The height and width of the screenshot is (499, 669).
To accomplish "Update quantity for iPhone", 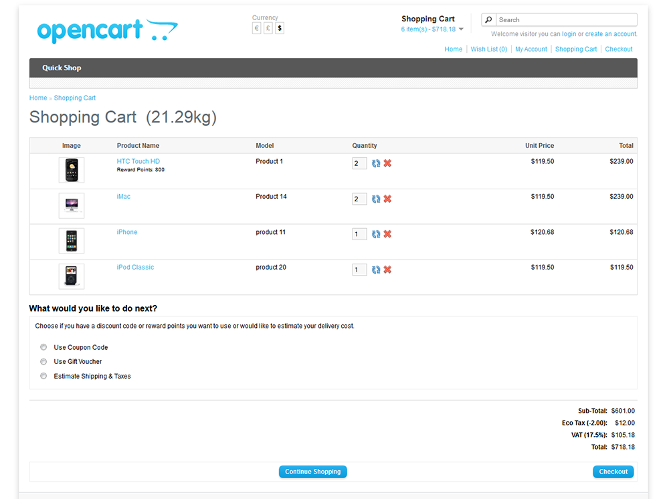I will [x=376, y=234].
